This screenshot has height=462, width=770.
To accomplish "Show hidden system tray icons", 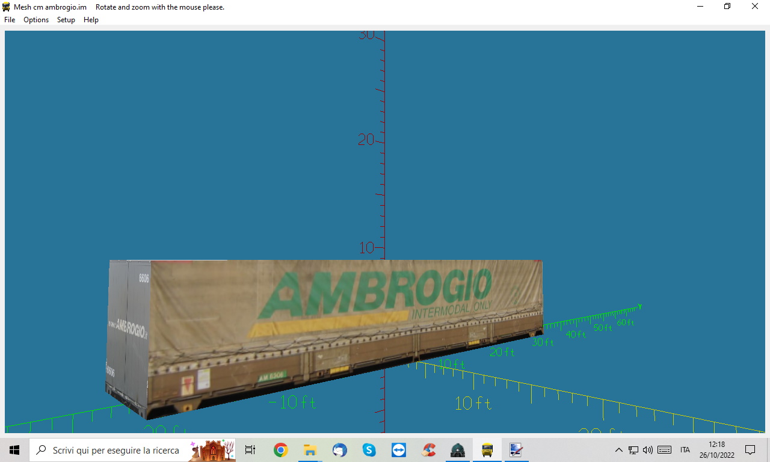I will (618, 450).
